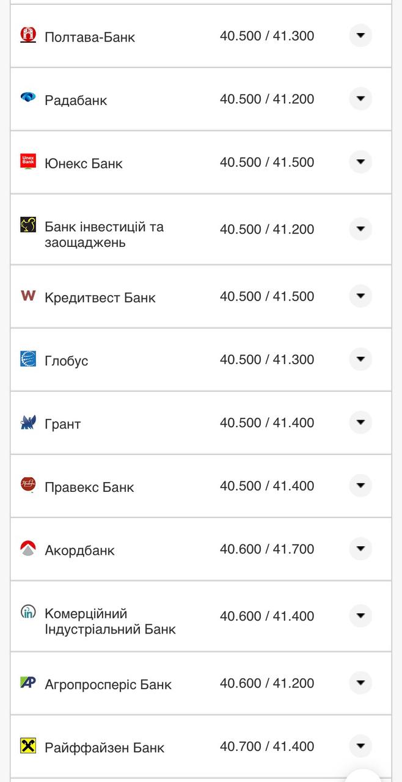Viewport: 402px width, 782px height.
Task: Expand details for Агропроспері́с Банк
Action: click(x=360, y=683)
